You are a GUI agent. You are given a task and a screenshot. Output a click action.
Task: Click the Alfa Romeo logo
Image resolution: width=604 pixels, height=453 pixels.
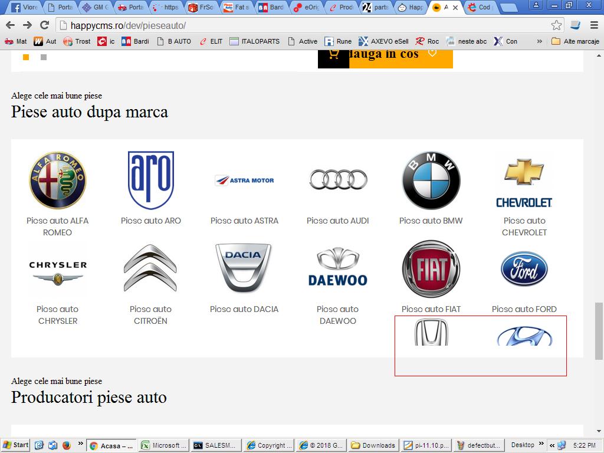coord(58,180)
